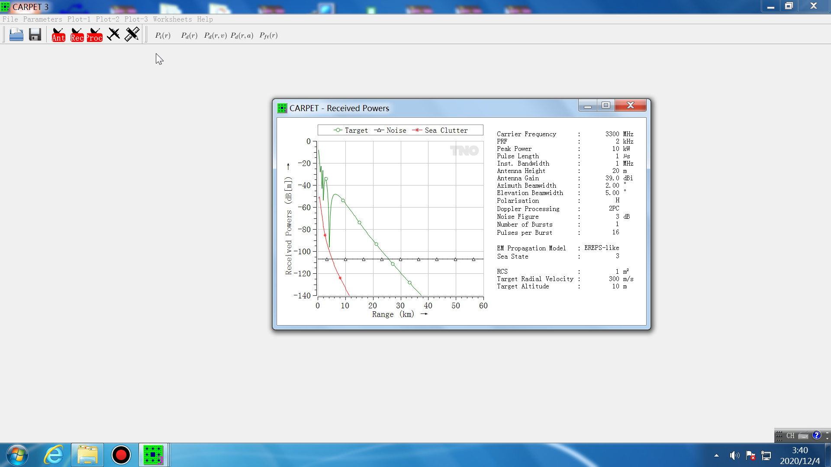Click the Doppler Processing label
831x467 pixels.
(x=528, y=209)
